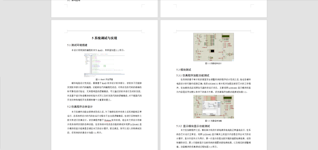Image resolution: width=318 pixels, height=150 pixels.
Task: Click the underlined word "Protues" in the paragraph
Action: (108, 120)
